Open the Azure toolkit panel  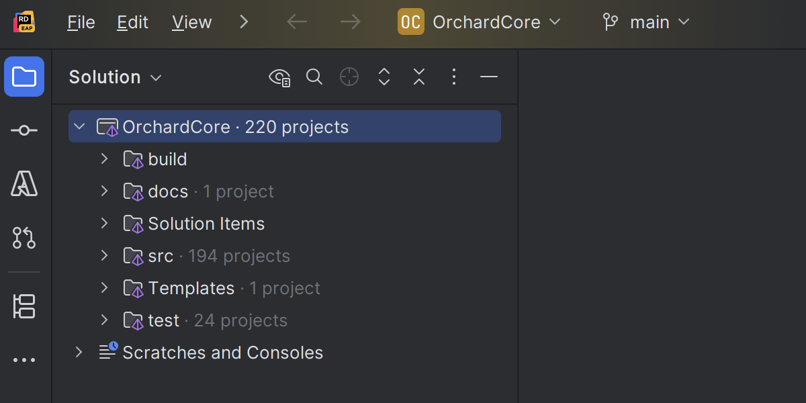click(24, 183)
